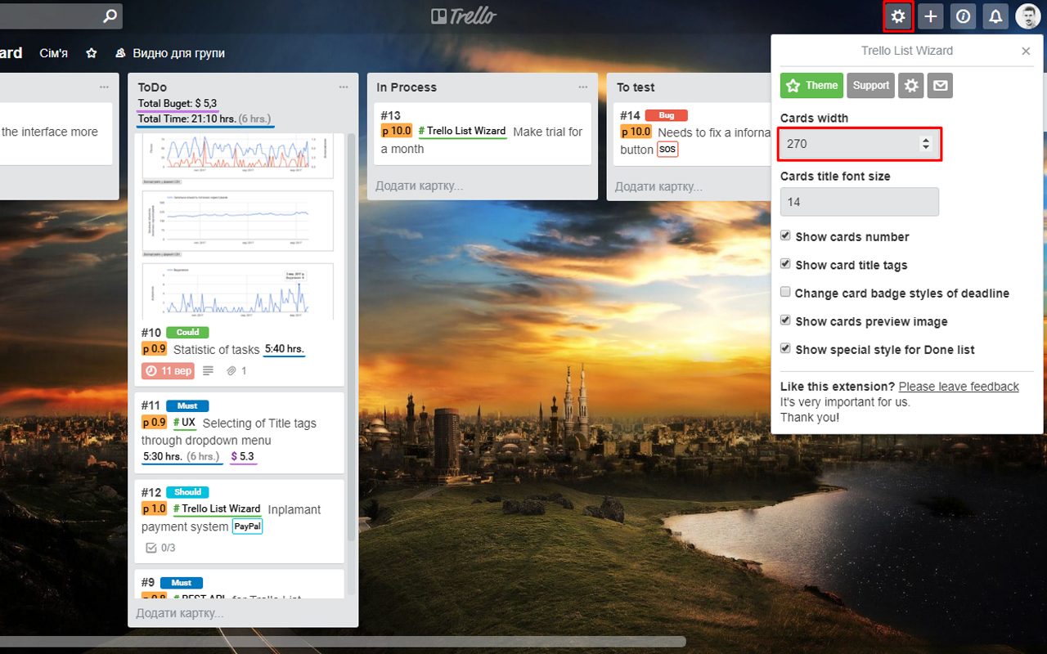Image resolution: width=1047 pixels, height=654 pixels.
Task: Click the Trello logo
Action: pyautogui.click(x=464, y=16)
